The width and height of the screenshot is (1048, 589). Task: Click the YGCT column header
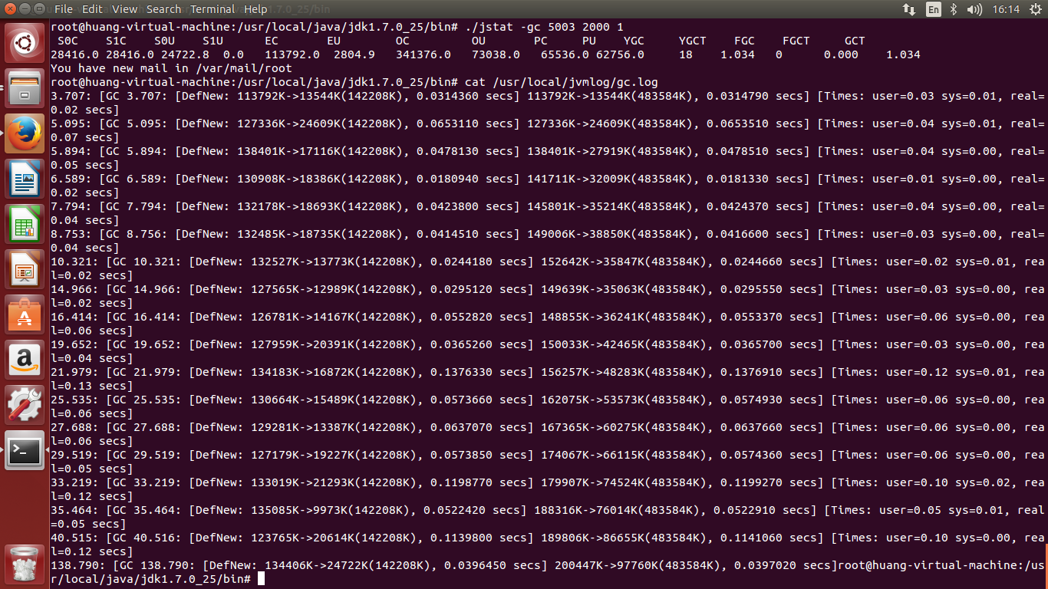pyautogui.click(x=693, y=41)
